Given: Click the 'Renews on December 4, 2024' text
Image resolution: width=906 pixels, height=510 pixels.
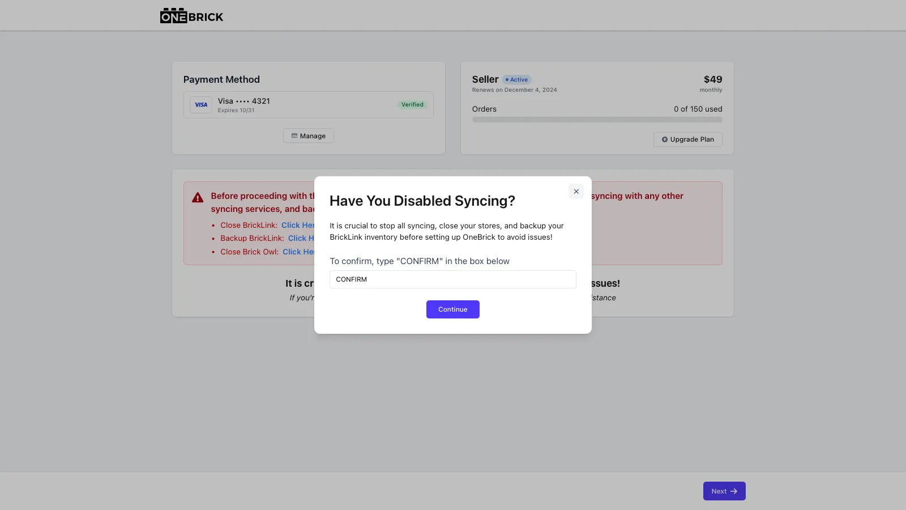Looking at the screenshot, I should [515, 90].
